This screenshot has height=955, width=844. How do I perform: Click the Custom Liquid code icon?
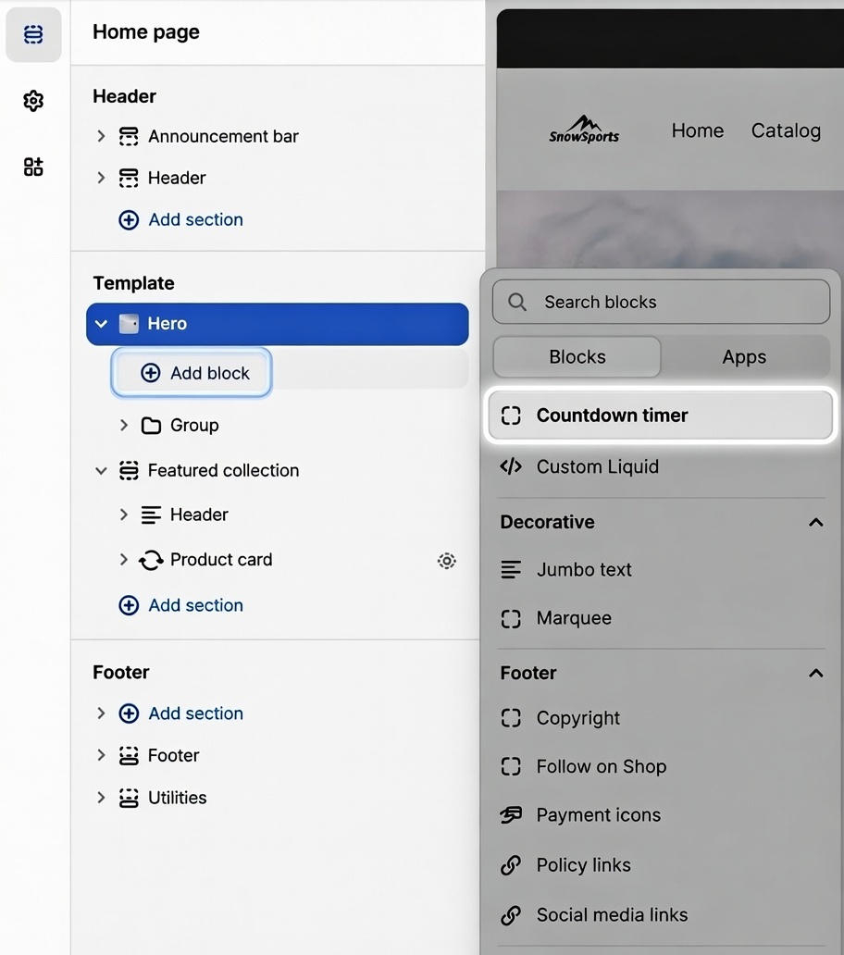coord(510,466)
